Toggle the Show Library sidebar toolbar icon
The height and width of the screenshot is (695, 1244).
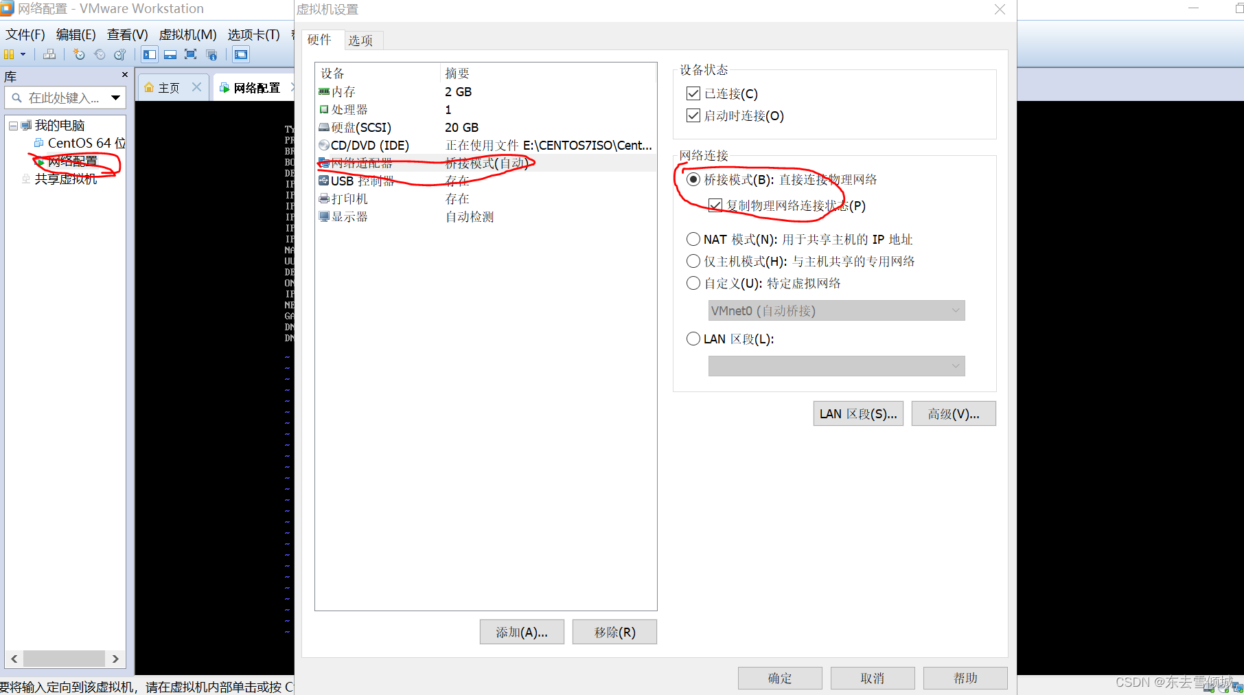(x=150, y=54)
